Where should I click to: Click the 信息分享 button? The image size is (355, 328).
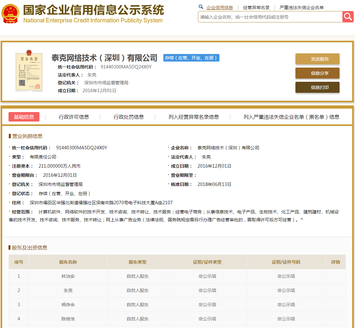point(317,73)
